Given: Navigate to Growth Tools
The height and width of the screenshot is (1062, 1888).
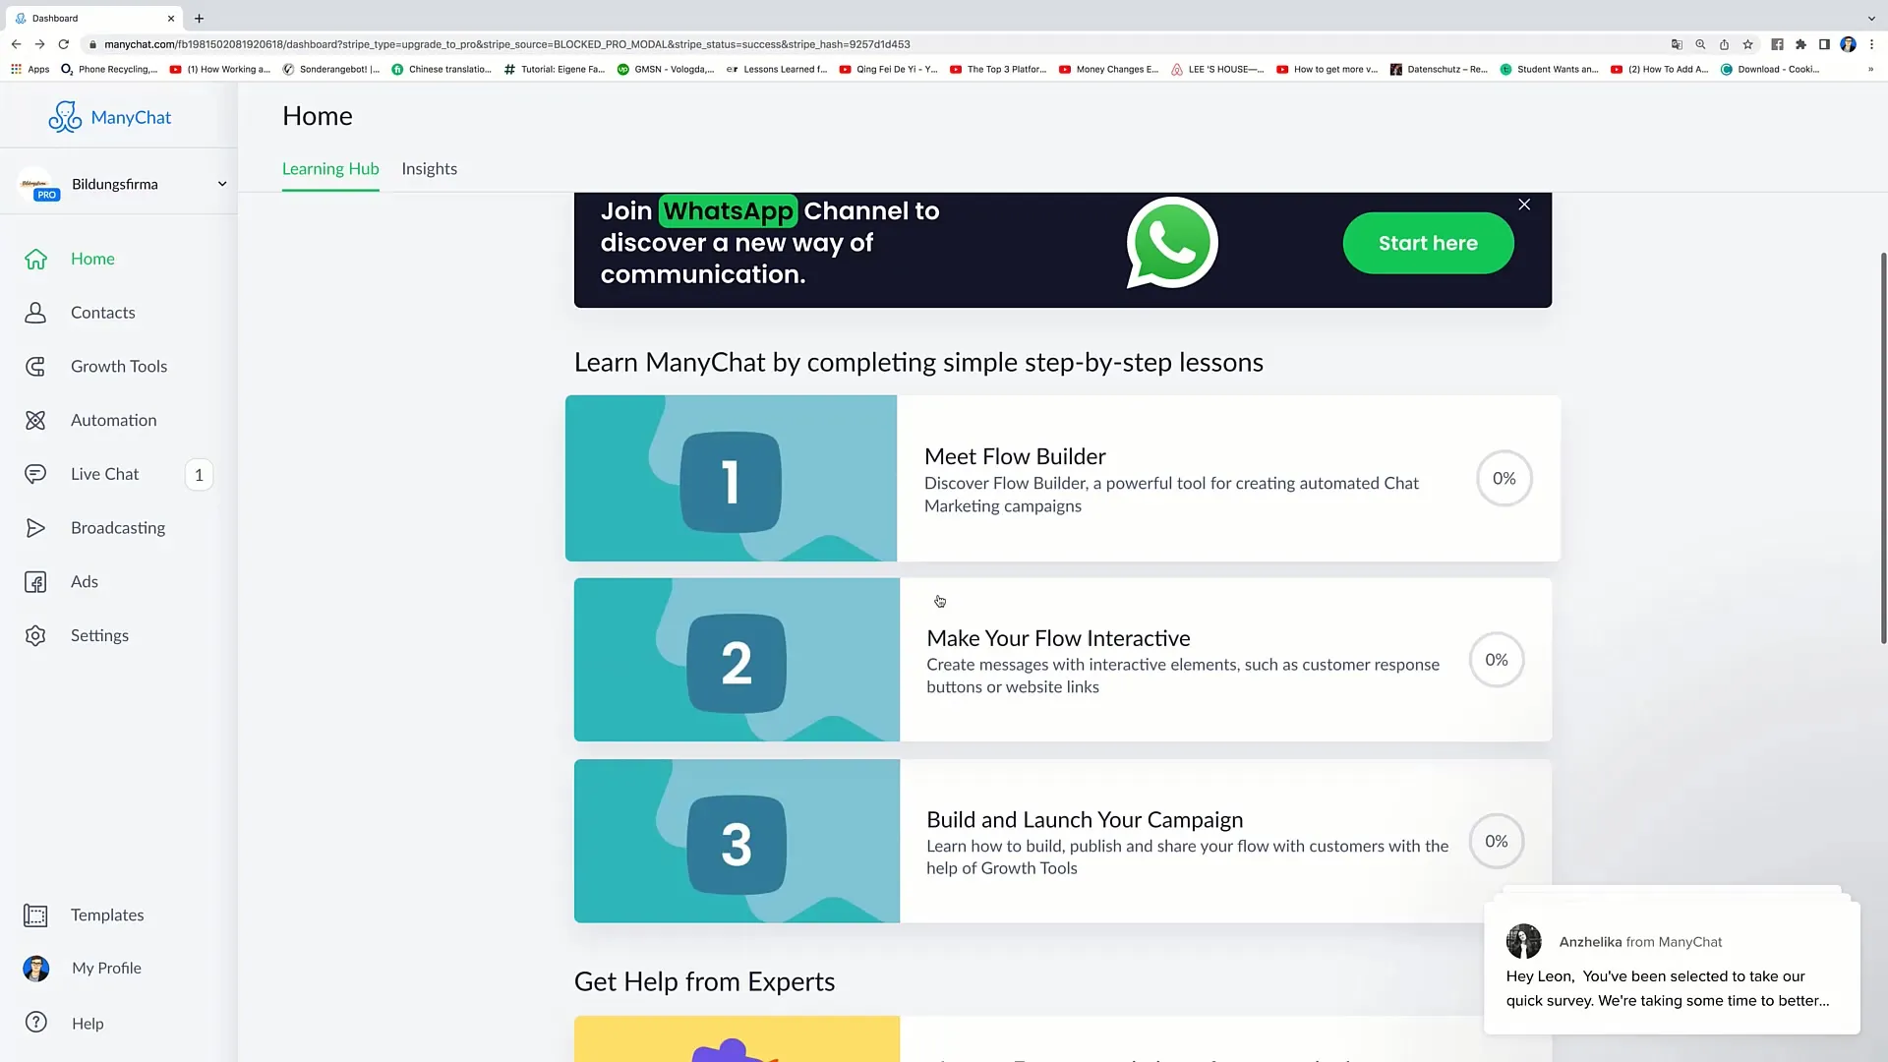Looking at the screenshot, I should [x=119, y=366].
